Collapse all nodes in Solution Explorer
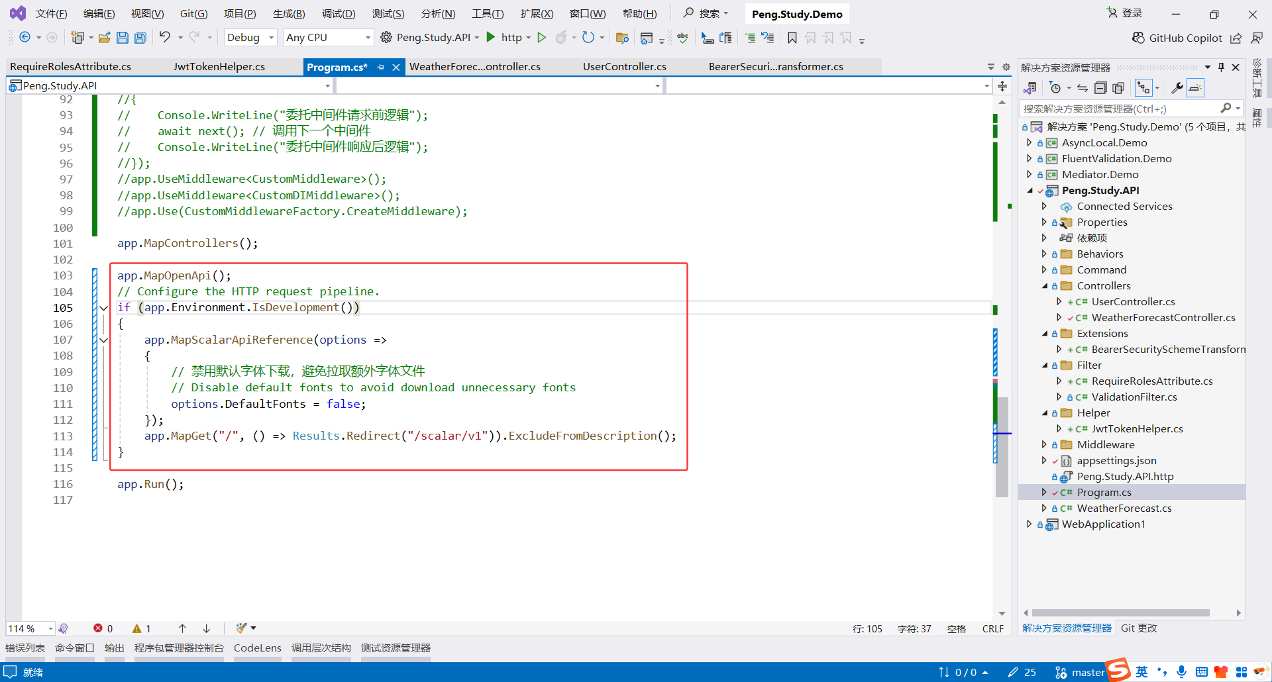Screen dimensions: 1272x682 click(x=1100, y=88)
